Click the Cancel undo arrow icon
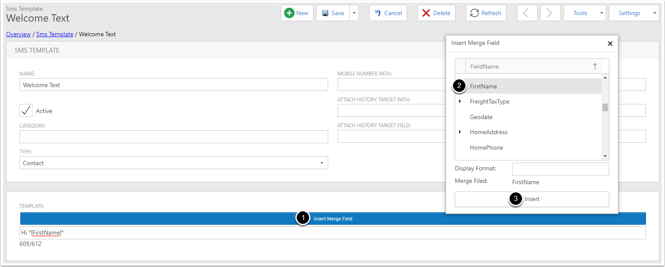Image resolution: width=665 pixels, height=267 pixels. point(378,13)
